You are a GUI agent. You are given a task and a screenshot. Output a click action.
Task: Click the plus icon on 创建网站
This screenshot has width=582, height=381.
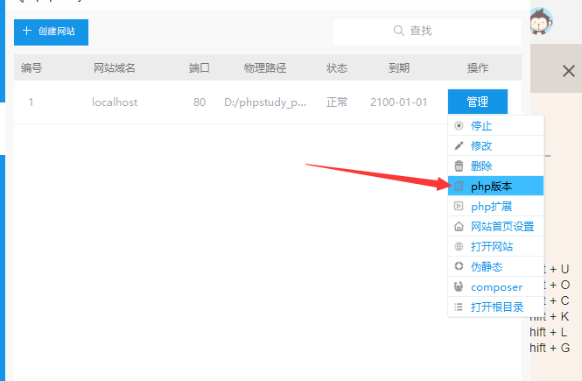tap(27, 31)
